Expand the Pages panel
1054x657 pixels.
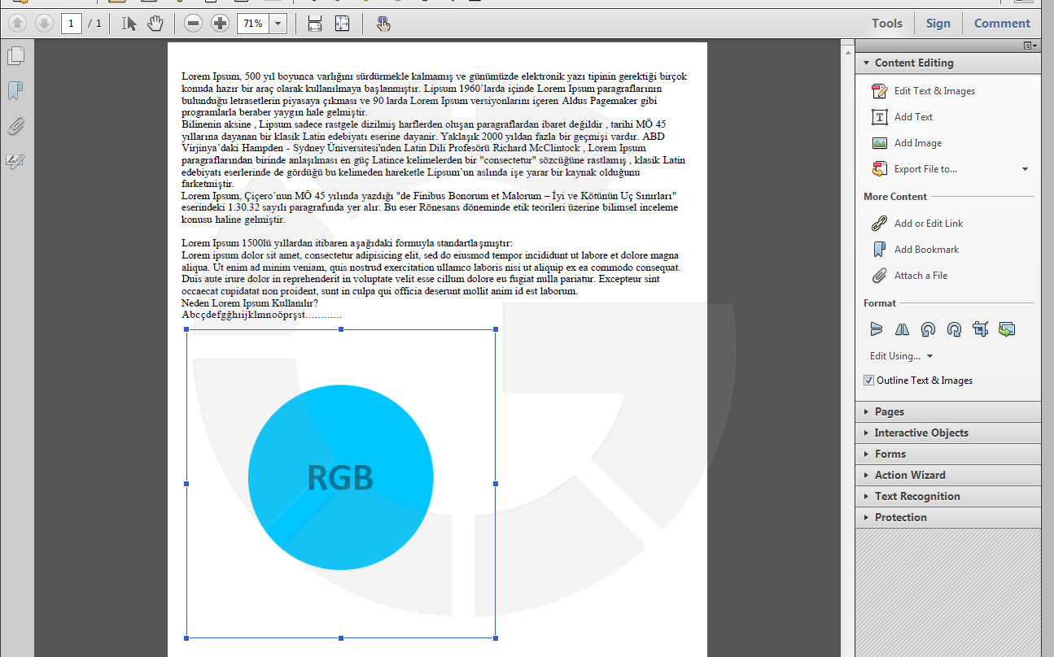pos(948,411)
